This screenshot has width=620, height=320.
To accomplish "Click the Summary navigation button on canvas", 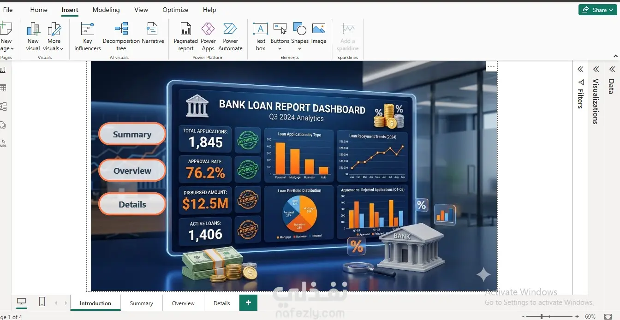I will coord(132,134).
